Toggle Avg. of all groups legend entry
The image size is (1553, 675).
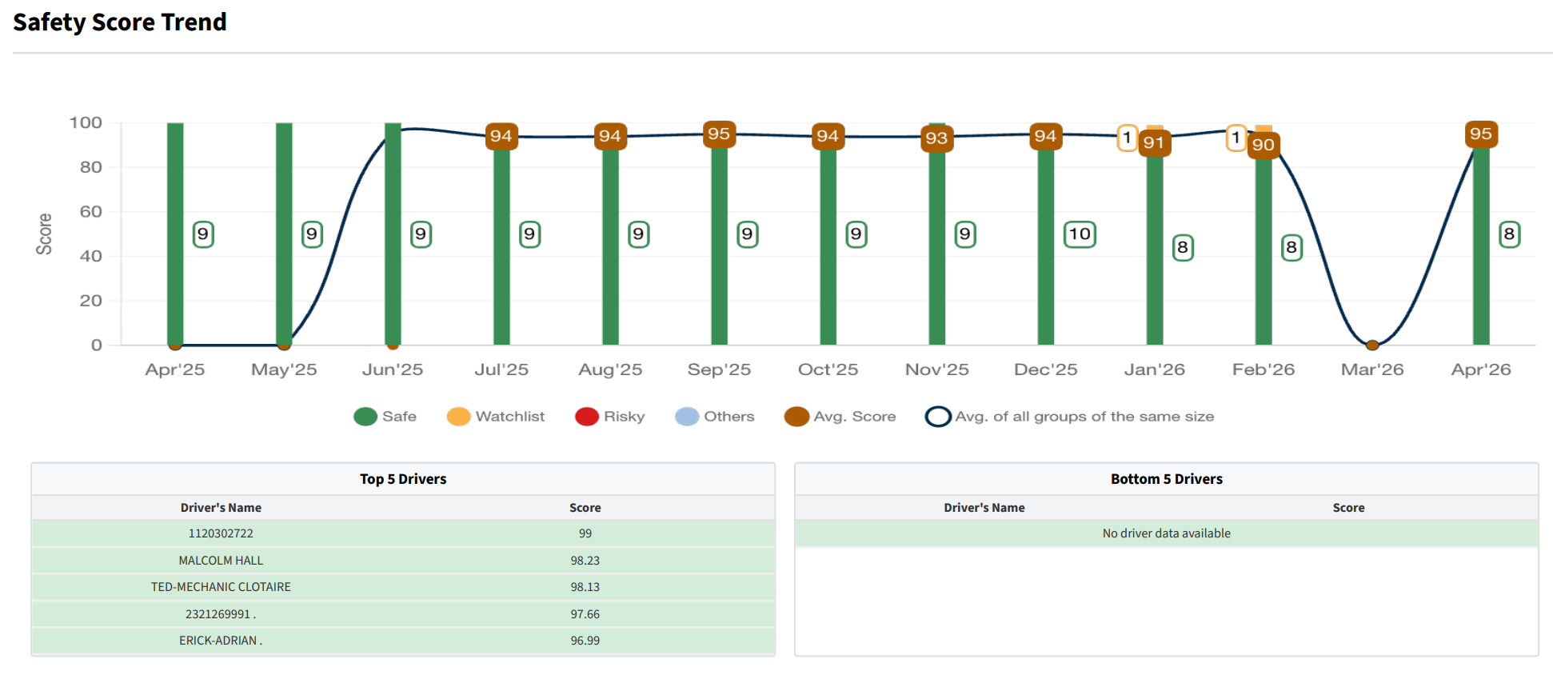[1070, 417]
